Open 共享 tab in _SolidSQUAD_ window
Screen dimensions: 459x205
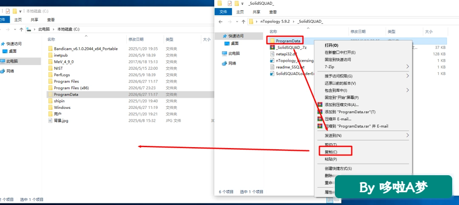point(257,12)
